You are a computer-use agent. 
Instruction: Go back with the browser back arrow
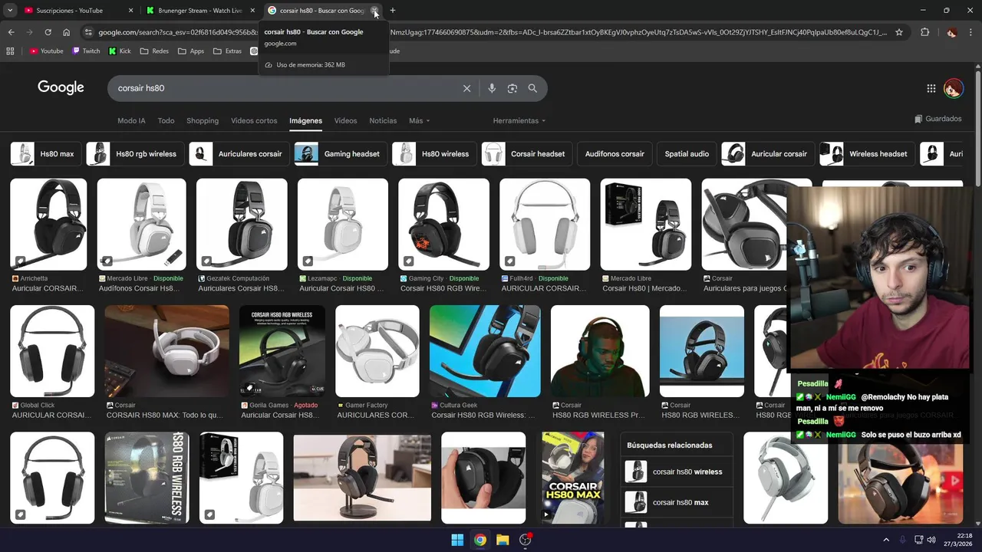11,32
